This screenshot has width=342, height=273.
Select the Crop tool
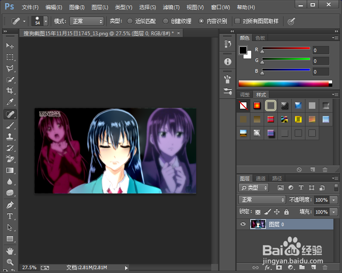pos(10,90)
